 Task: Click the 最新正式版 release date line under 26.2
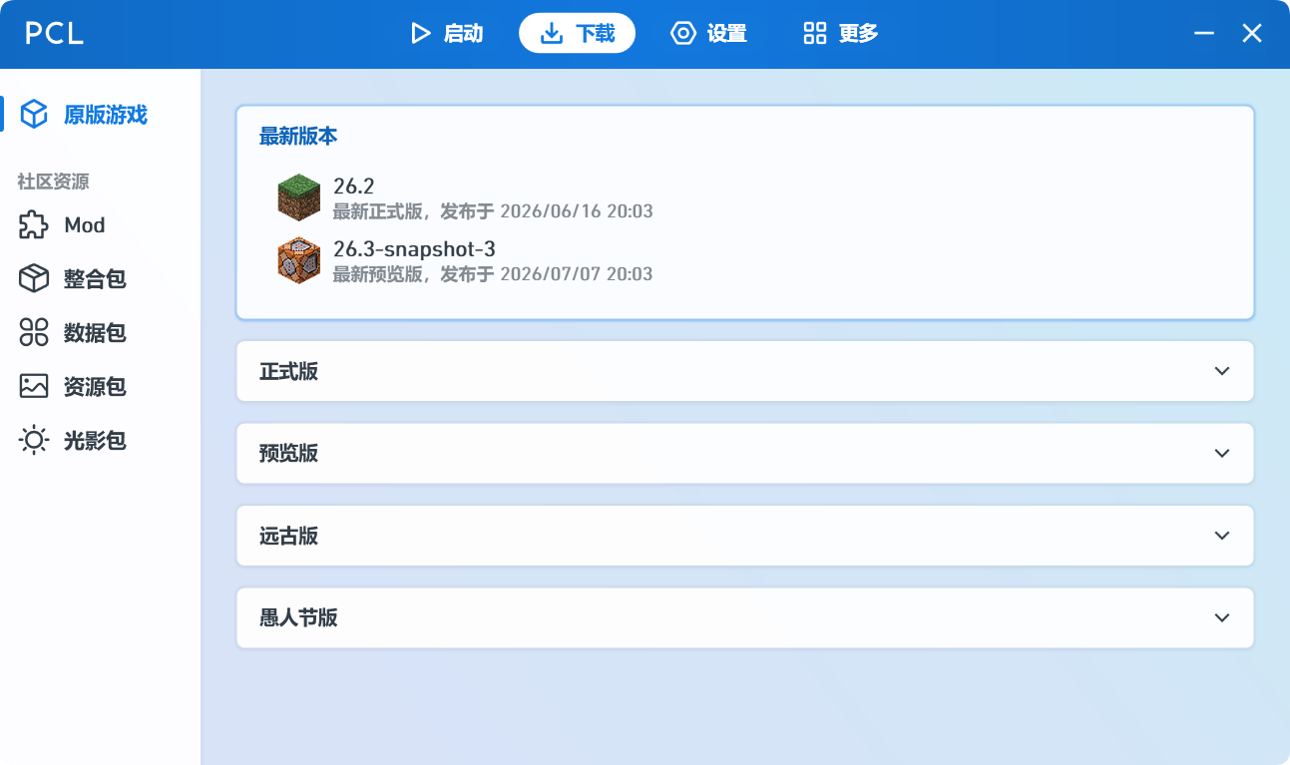(x=493, y=211)
